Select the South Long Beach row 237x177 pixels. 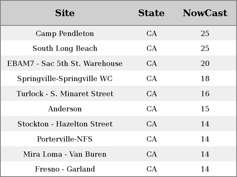point(118,48)
